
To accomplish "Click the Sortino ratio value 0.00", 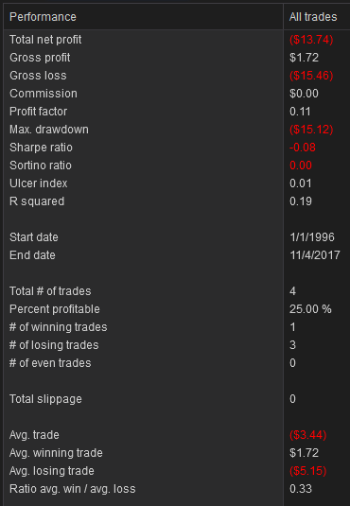I will coord(301,166).
